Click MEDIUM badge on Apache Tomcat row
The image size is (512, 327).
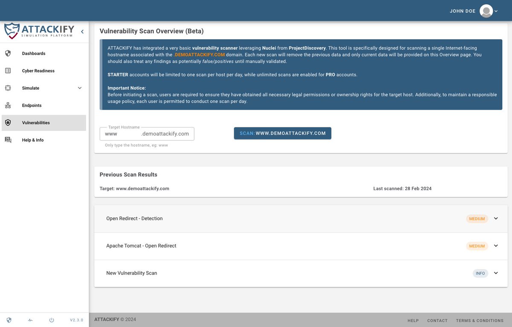[x=477, y=246]
